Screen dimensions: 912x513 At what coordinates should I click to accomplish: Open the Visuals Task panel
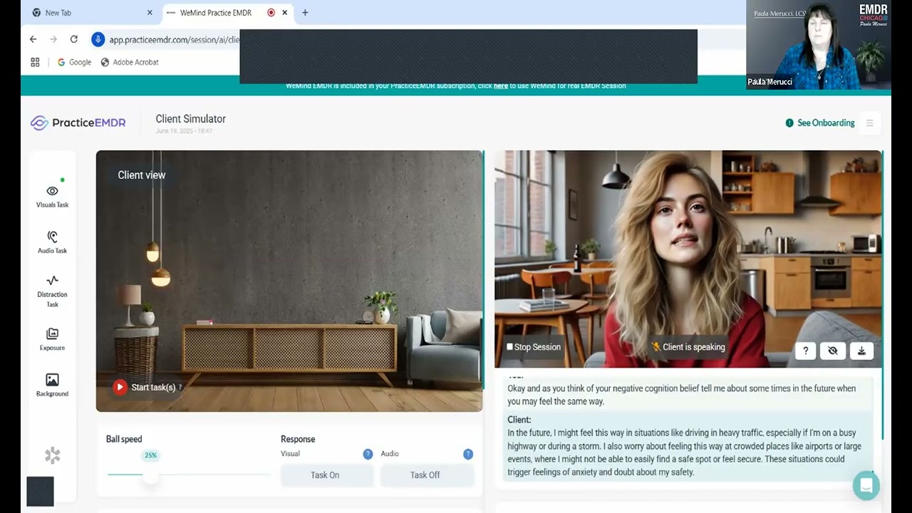pyautogui.click(x=52, y=196)
